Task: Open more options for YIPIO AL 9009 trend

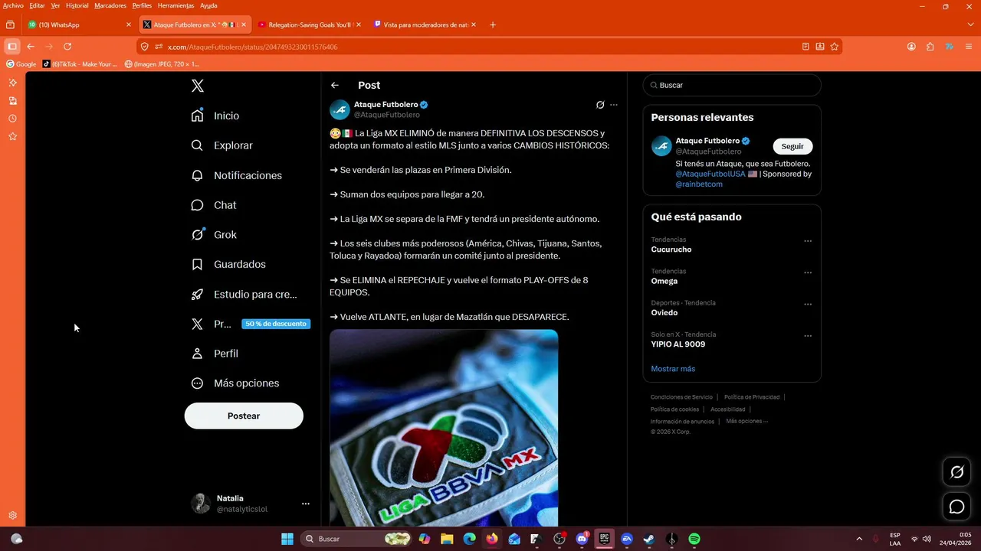Action: [808, 336]
